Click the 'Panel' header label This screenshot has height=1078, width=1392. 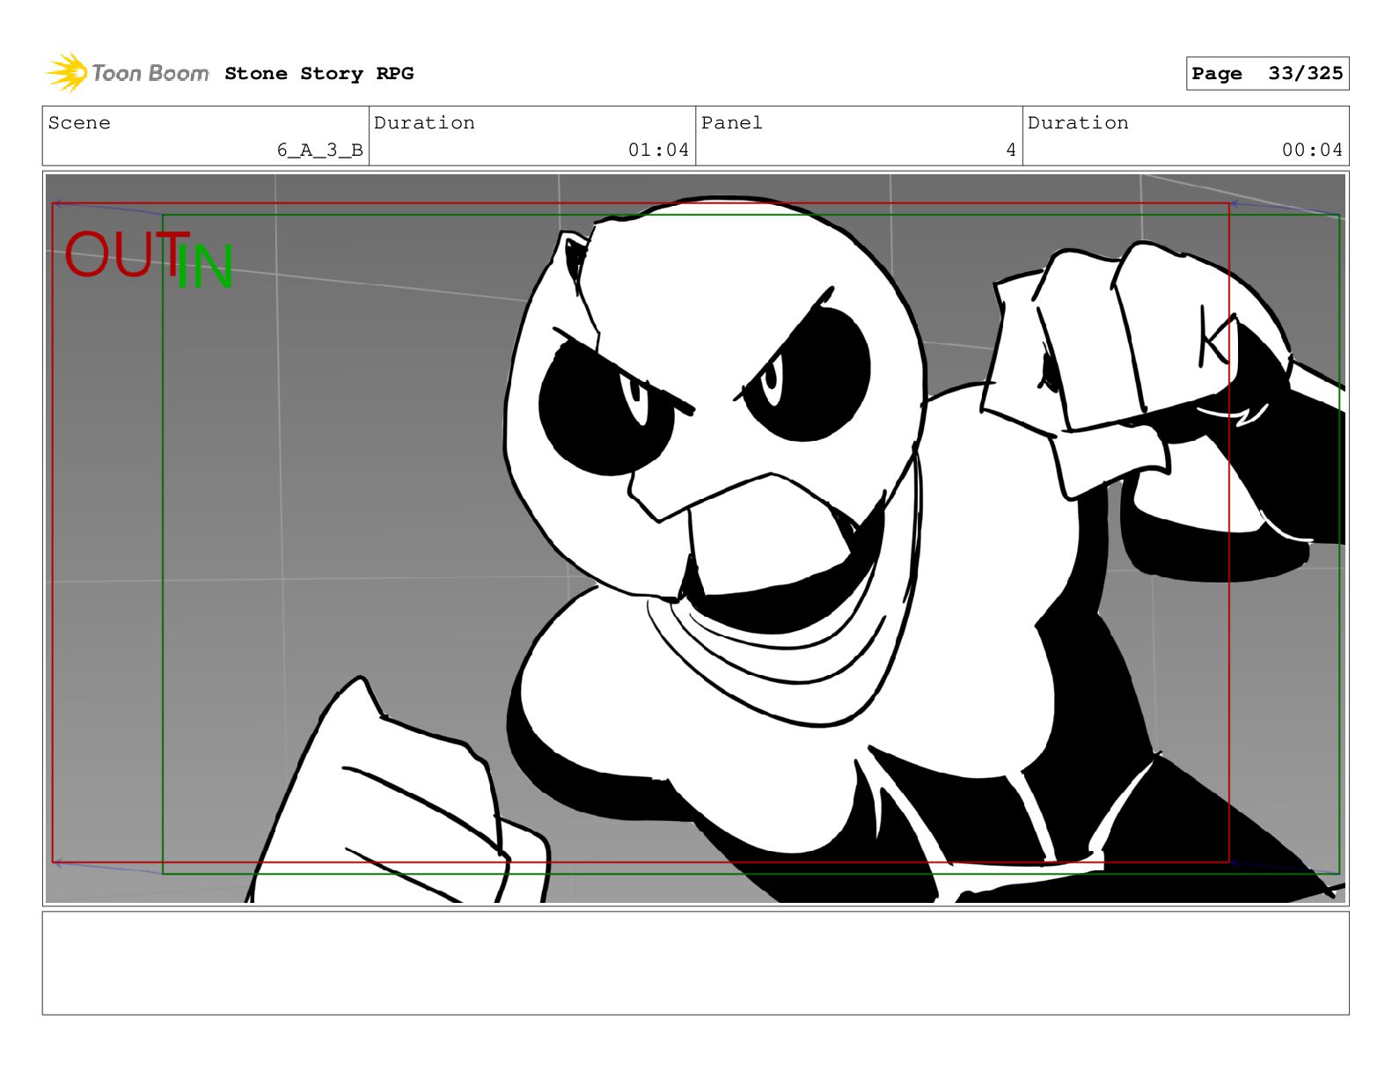731,123
